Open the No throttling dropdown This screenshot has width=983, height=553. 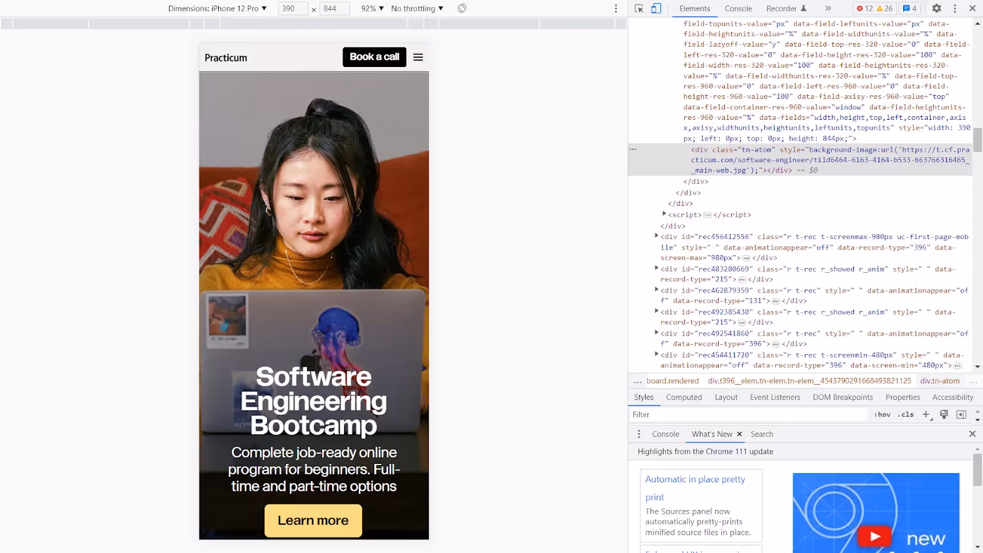pyautogui.click(x=417, y=9)
